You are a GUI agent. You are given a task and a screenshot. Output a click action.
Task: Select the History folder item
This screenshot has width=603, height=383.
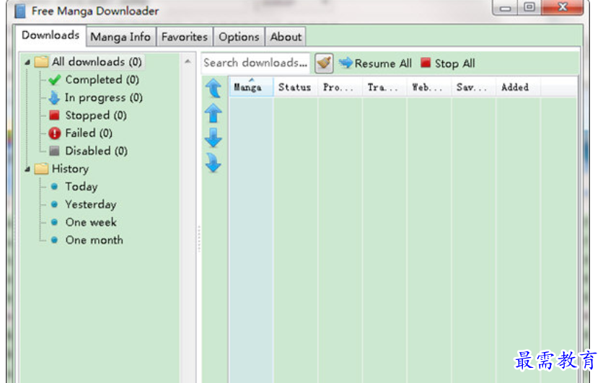[x=70, y=169]
